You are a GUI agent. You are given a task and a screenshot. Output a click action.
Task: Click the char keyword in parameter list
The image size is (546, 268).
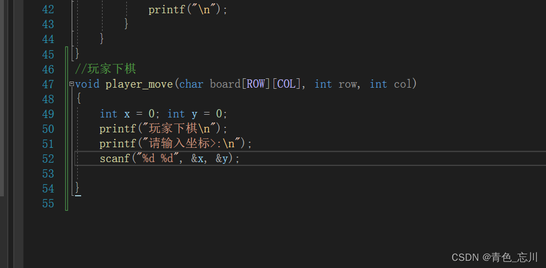pos(191,84)
